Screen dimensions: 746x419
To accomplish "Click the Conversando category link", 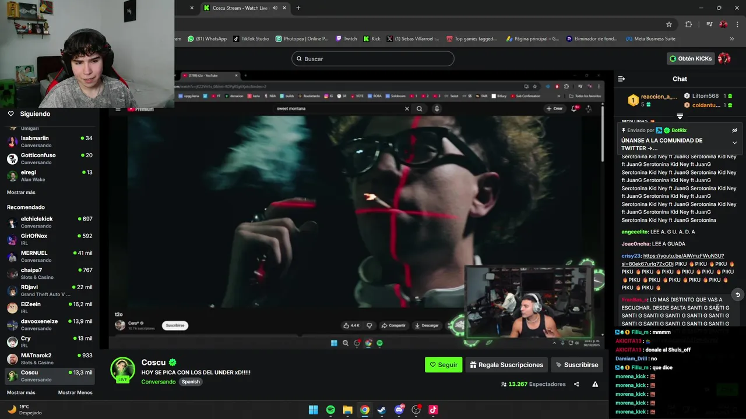I will [158, 382].
